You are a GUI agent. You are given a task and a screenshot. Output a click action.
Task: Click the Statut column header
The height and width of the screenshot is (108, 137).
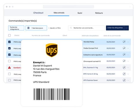coord(17,35)
